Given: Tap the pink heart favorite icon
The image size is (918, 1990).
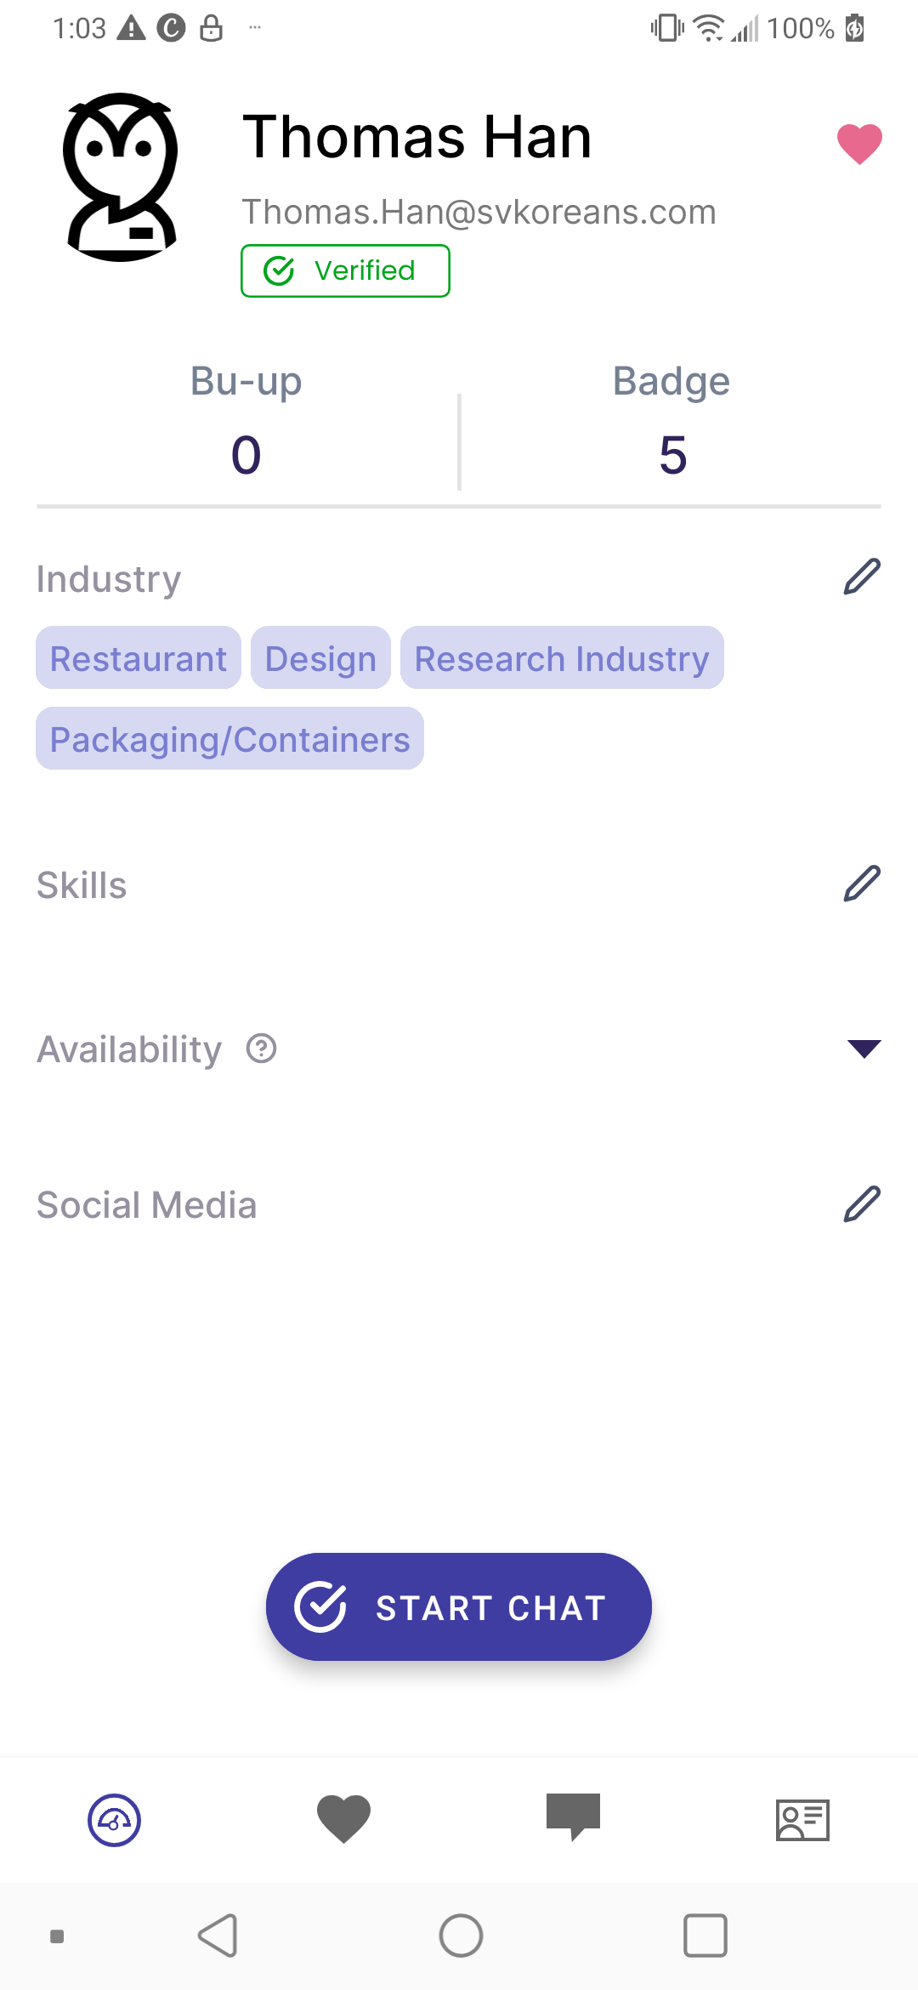Looking at the screenshot, I should [x=859, y=143].
